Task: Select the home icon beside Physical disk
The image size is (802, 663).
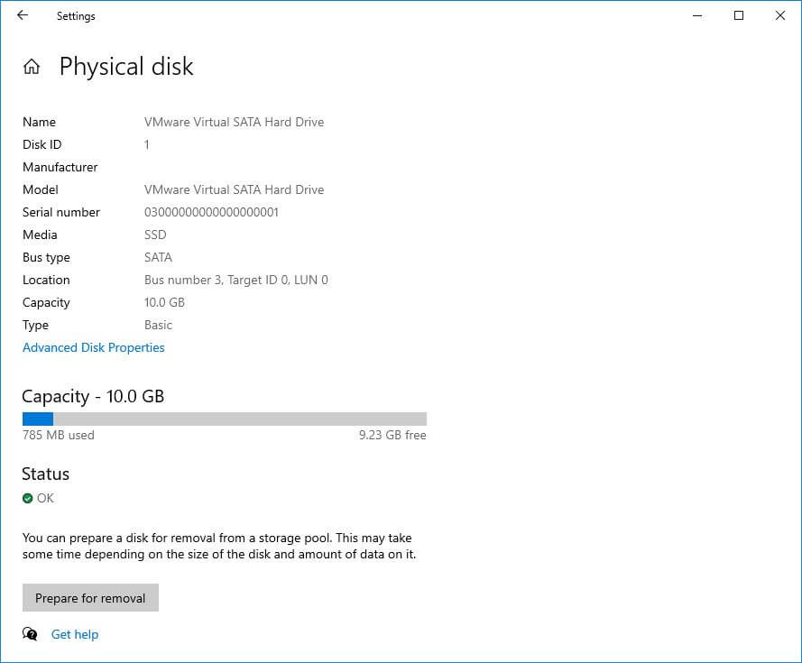Action: tap(31, 66)
